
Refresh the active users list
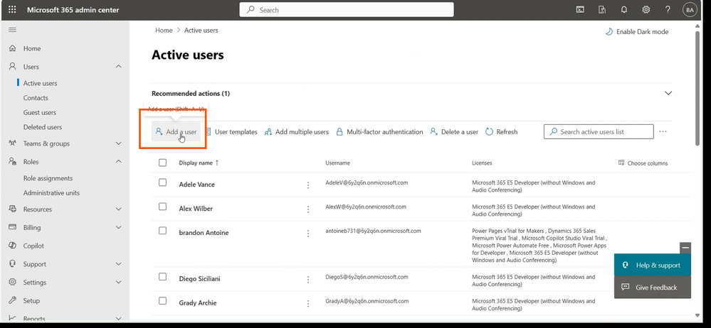[502, 131]
